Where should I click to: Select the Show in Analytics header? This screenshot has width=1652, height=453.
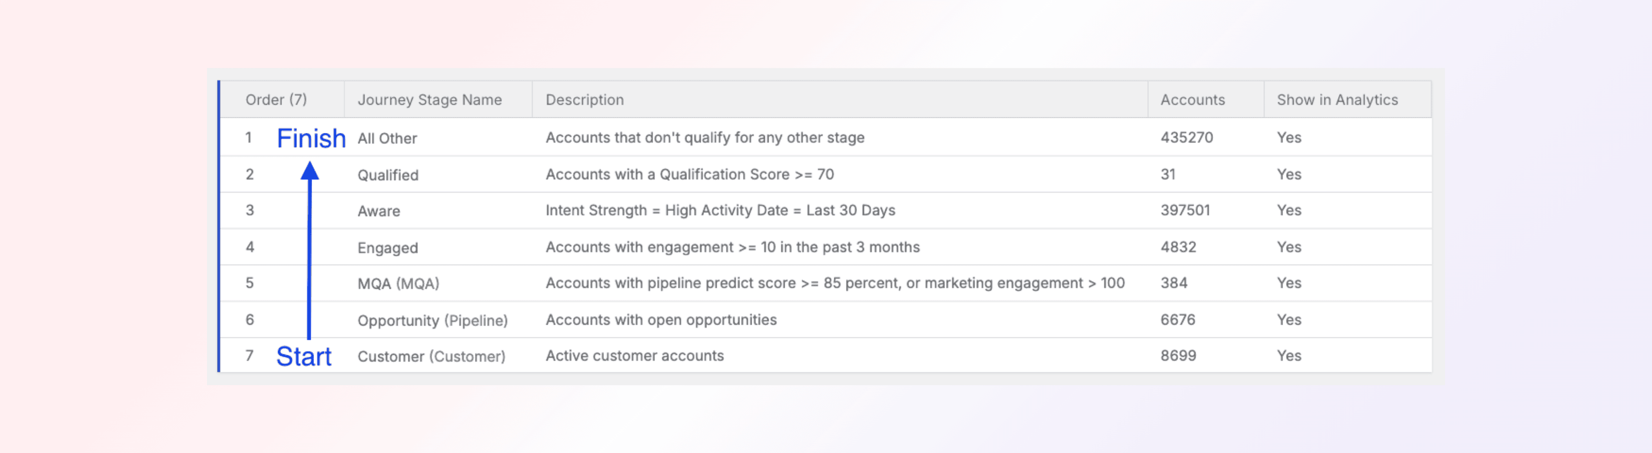(x=1336, y=100)
